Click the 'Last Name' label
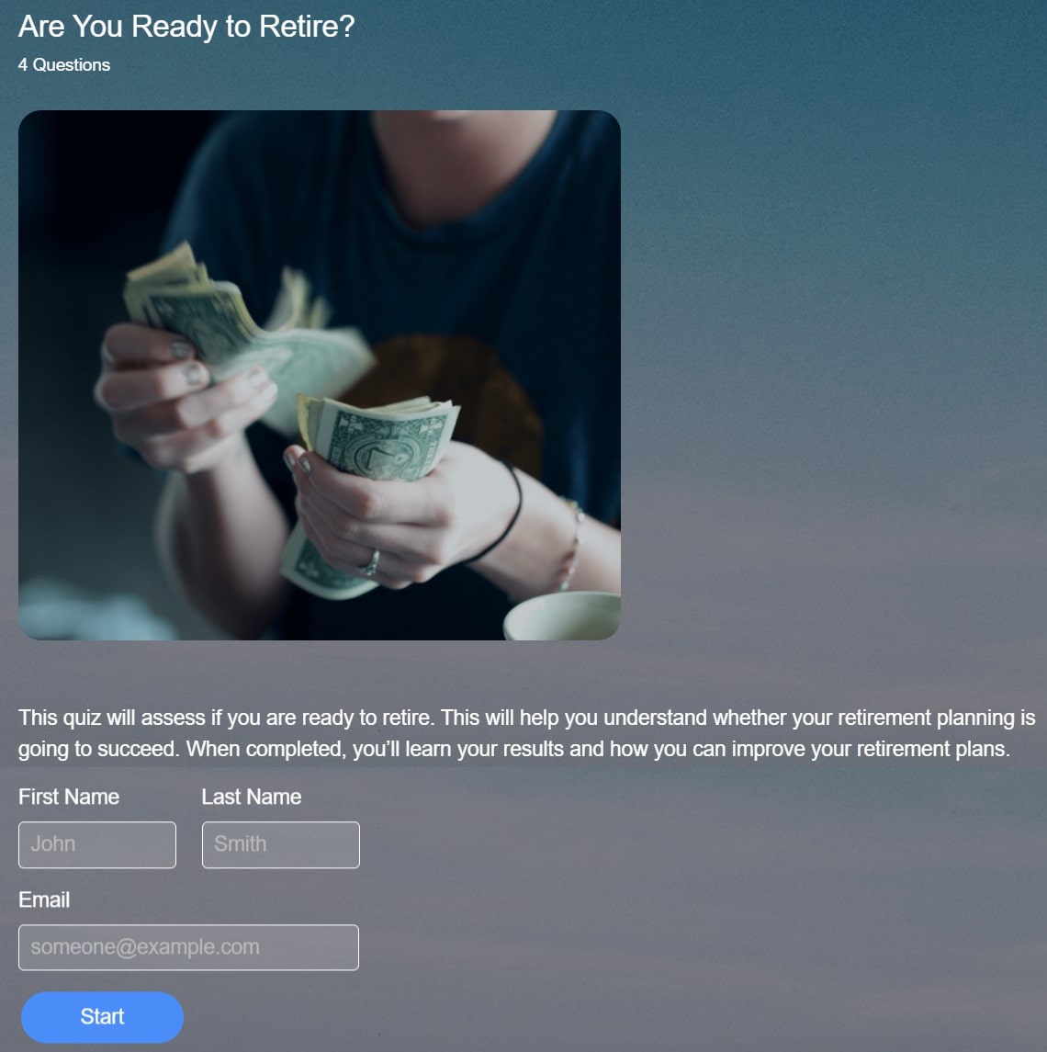 coord(252,797)
